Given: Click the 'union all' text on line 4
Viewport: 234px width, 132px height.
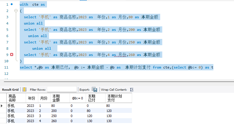Looking at the screenshot, I should click(33, 23).
